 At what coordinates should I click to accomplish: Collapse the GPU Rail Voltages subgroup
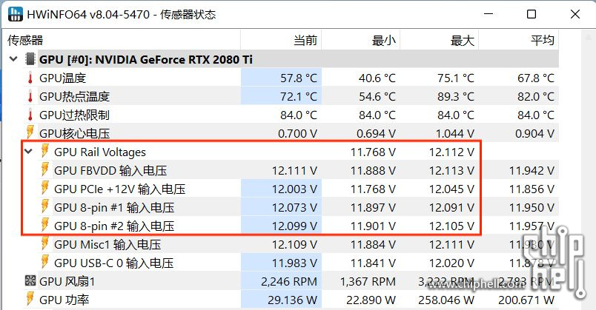tap(28, 152)
